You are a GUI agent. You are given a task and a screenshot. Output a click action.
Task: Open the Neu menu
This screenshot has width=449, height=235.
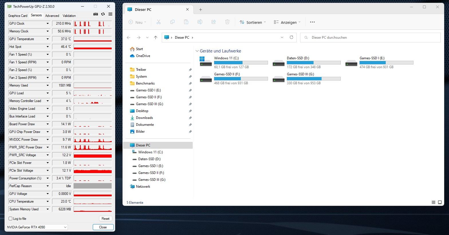pyautogui.click(x=137, y=22)
